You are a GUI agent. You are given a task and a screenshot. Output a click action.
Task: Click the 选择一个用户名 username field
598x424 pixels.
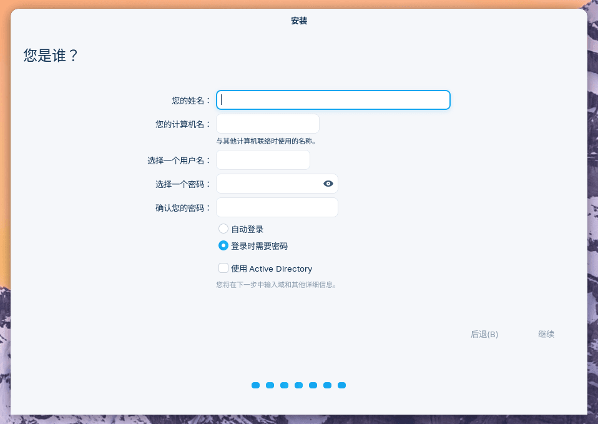tap(263, 160)
